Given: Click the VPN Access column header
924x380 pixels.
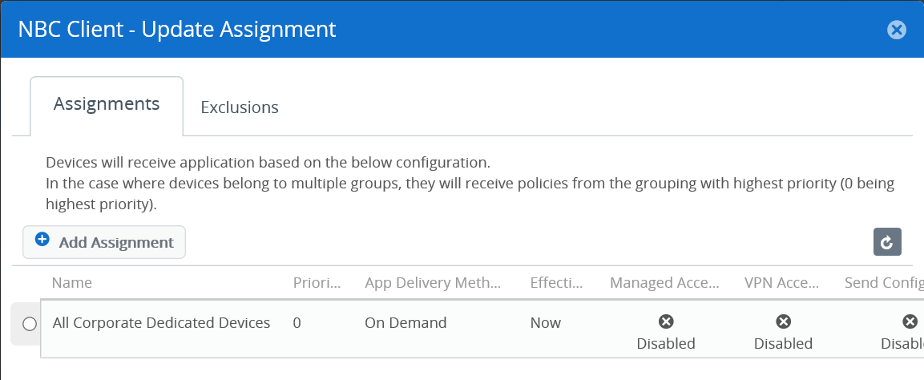Looking at the screenshot, I should 782,283.
